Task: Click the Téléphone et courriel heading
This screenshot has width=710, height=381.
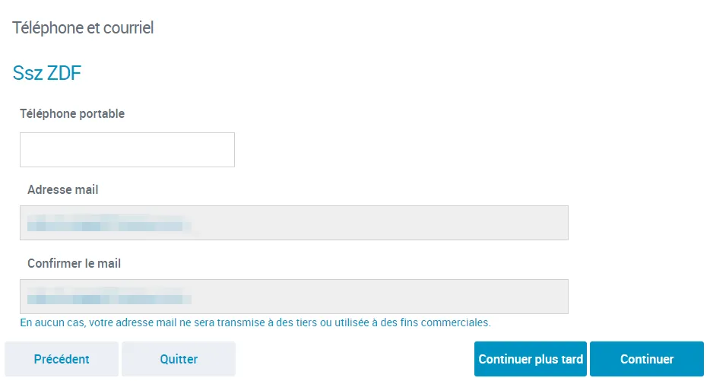Action: [83, 28]
